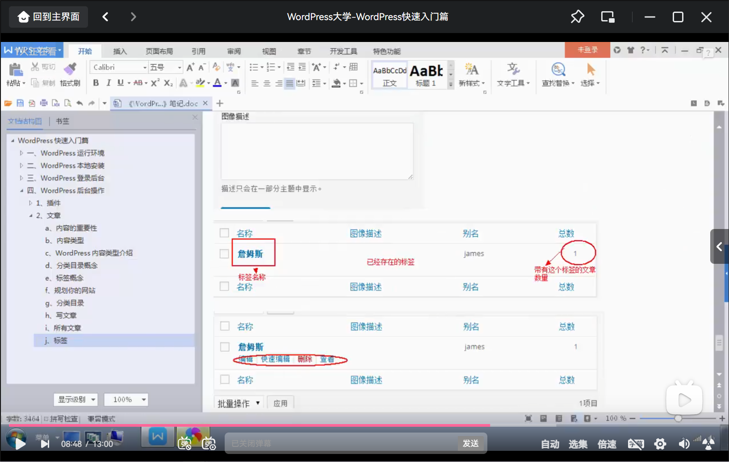Viewport: 729px width, 462px height.
Task: Increase paragraph indent
Action: pos(302,67)
